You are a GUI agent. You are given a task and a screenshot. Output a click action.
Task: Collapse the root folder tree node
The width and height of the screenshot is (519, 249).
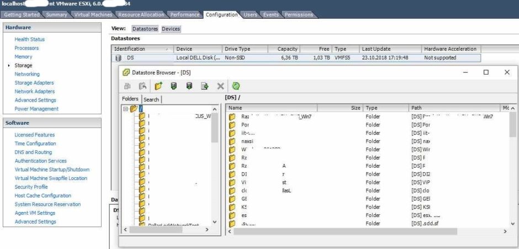125,109
